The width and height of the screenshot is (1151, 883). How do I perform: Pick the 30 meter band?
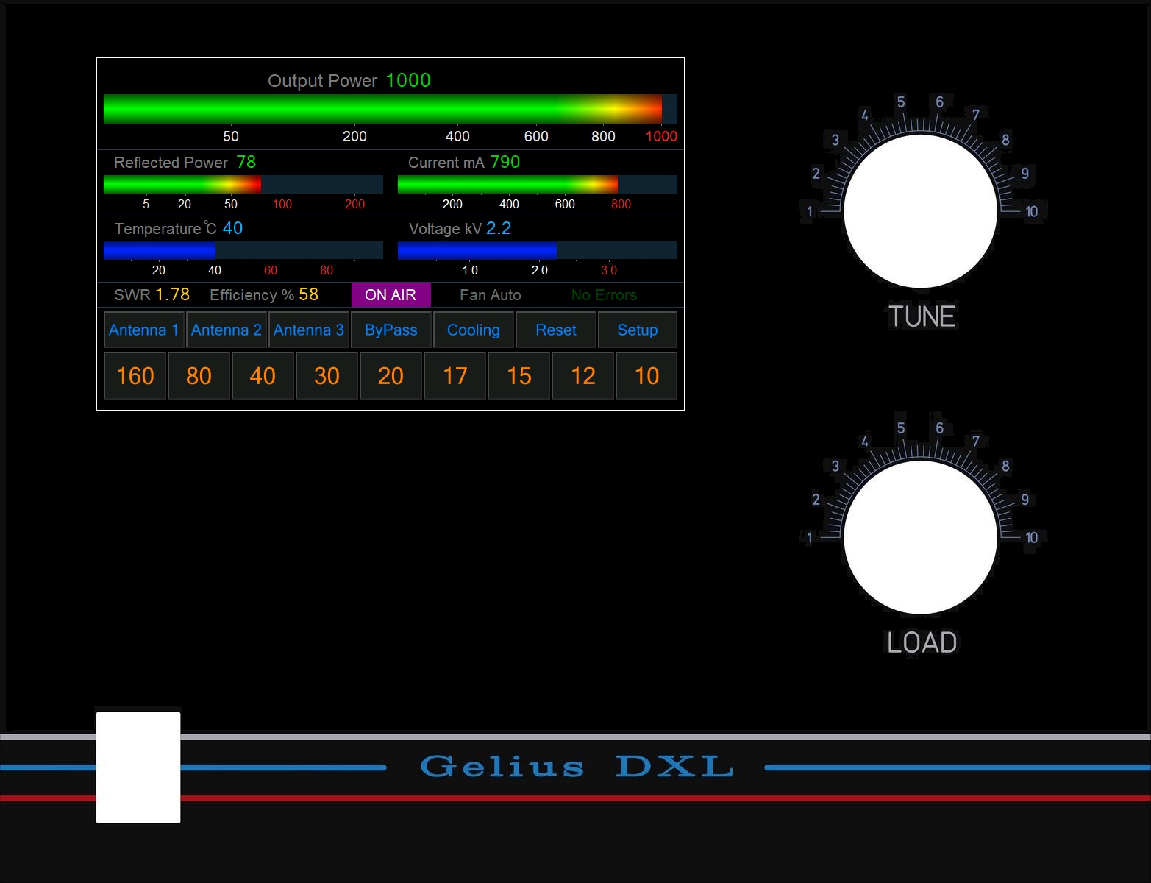point(327,376)
